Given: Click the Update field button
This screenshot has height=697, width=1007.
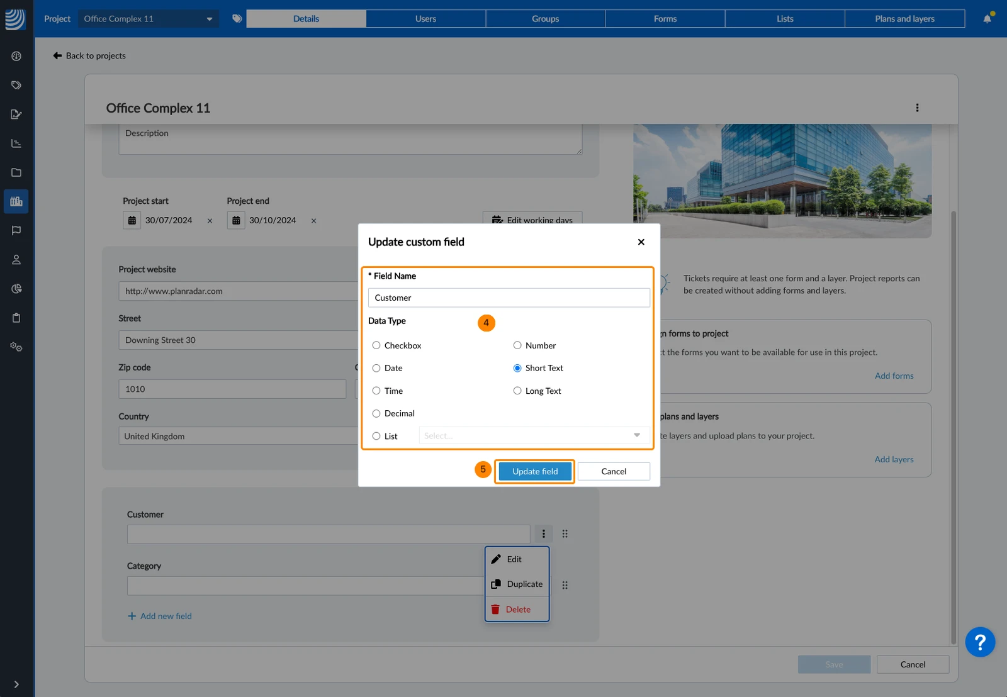Looking at the screenshot, I should pyautogui.click(x=535, y=471).
